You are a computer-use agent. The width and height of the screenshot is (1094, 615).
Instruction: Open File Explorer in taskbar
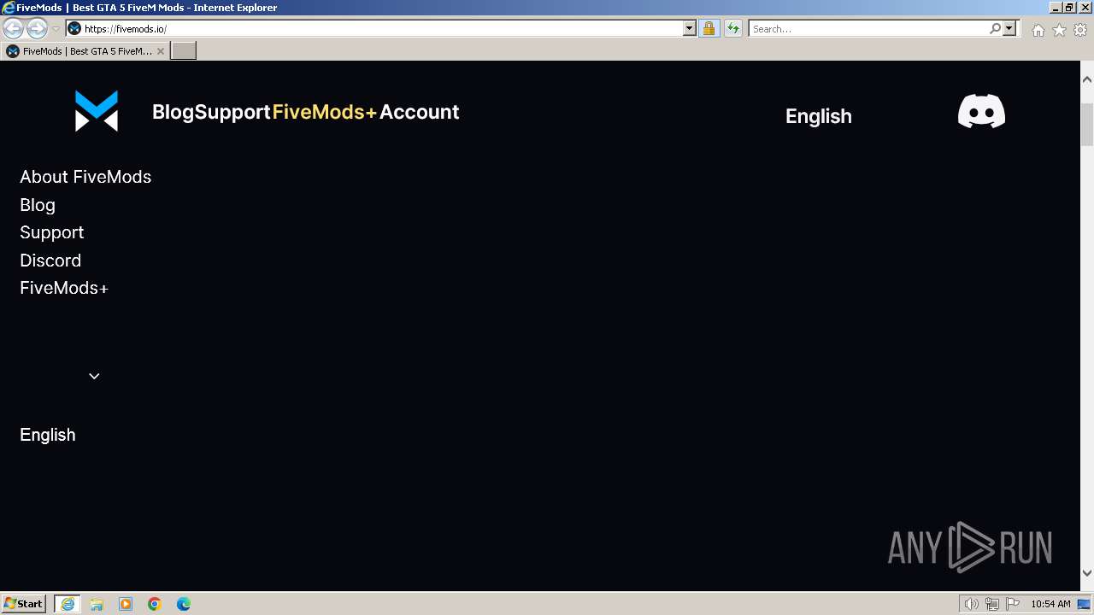(x=97, y=604)
